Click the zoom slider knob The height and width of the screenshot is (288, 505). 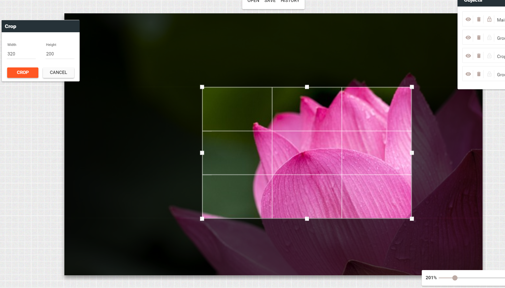click(x=455, y=278)
